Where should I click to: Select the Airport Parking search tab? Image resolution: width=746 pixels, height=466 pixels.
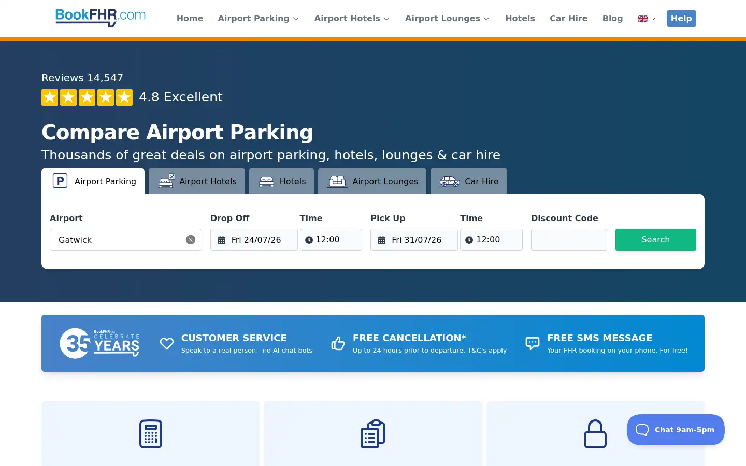[x=93, y=181]
